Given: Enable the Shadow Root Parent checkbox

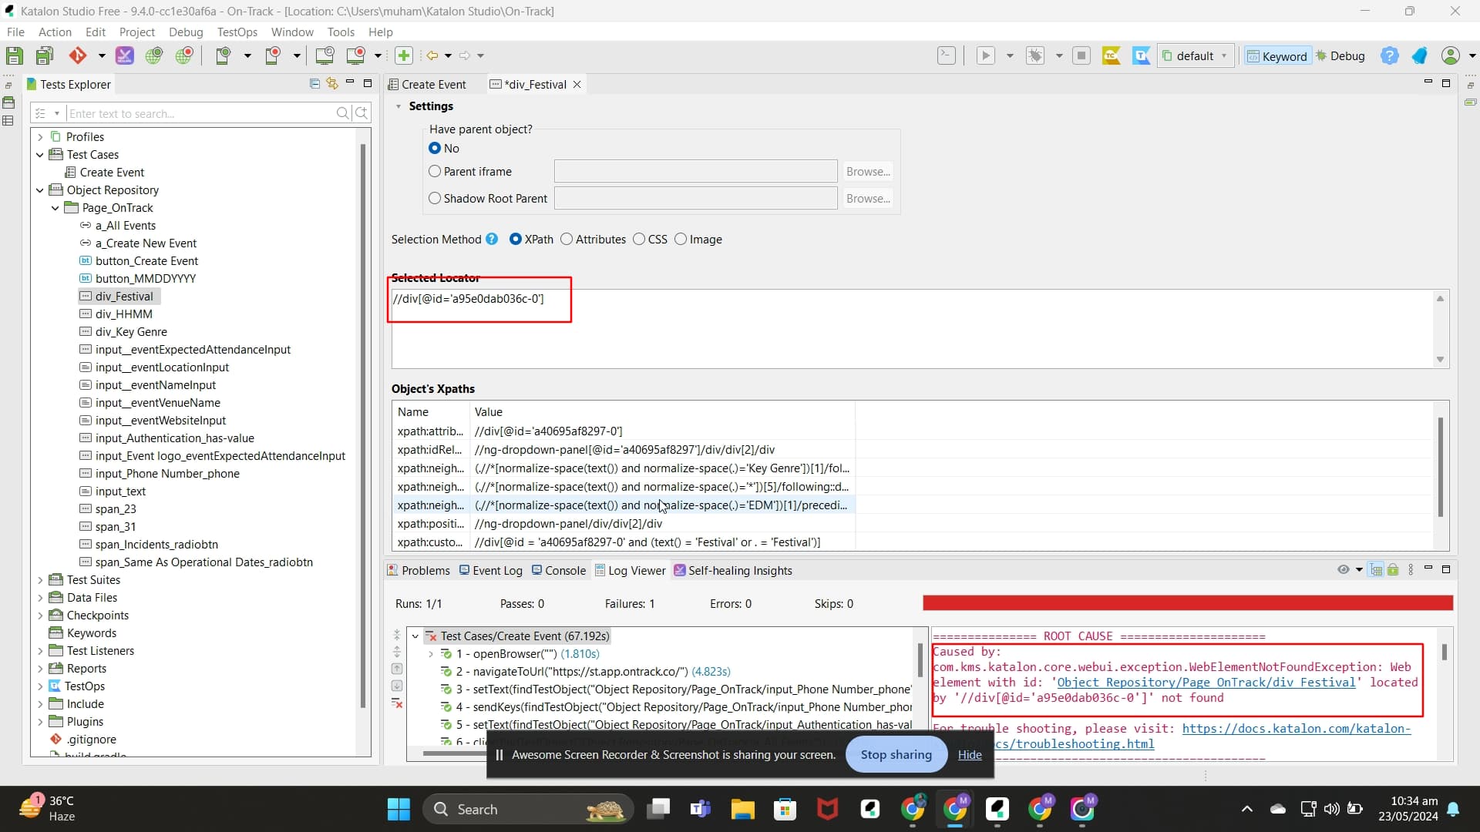Looking at the screenshot, I should (x=436, y=199).
